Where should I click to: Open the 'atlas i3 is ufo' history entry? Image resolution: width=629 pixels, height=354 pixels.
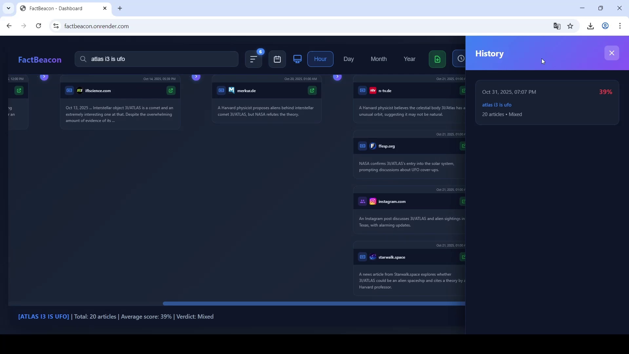pos(497,105)
